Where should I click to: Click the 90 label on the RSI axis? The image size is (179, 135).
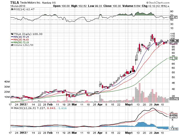click(x=172, y=11)
